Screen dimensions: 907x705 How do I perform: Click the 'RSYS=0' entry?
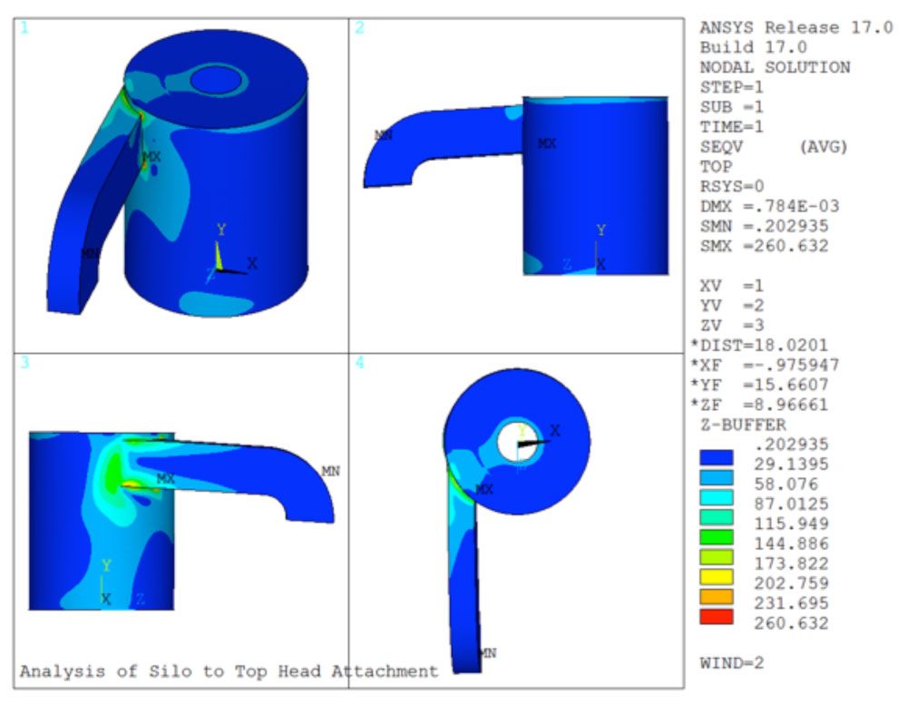pos(732,186)
